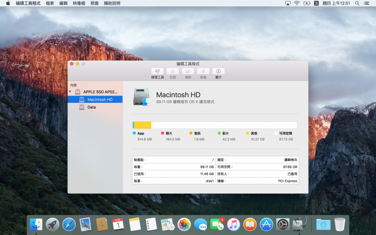Screen dimensions: 376x235
Task: Click the 卸除 (Unmount) toolbar icon
Action: (x=203, y=71)
